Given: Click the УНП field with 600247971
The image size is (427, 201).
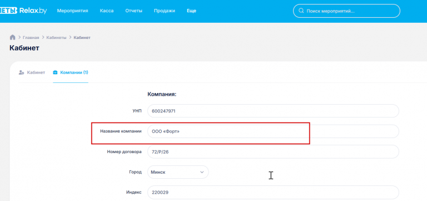Looking at the screenshot, I should [273, 111].
